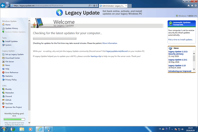Open the favorites star icon
This screenshot has height=132, width=198.
click(x=192, y=5)
